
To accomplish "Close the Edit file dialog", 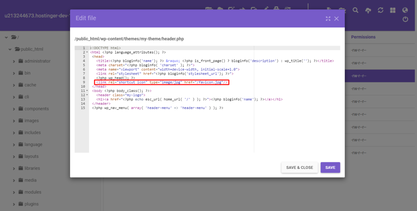I will 336,19.
